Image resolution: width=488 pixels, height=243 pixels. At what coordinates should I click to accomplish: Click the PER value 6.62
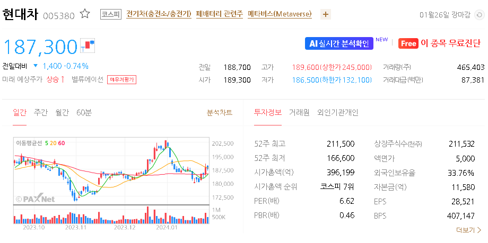[x=347, y=201]
